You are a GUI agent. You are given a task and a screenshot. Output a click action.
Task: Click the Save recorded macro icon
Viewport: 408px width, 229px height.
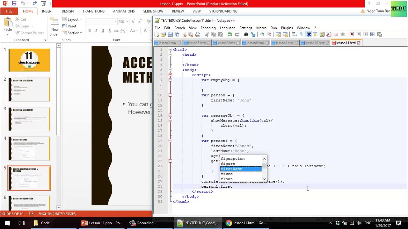[379, 34]
